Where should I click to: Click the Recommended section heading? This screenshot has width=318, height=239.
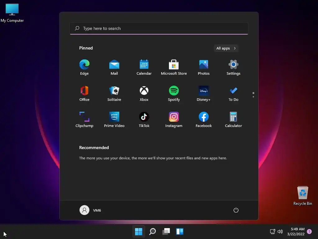94,148
